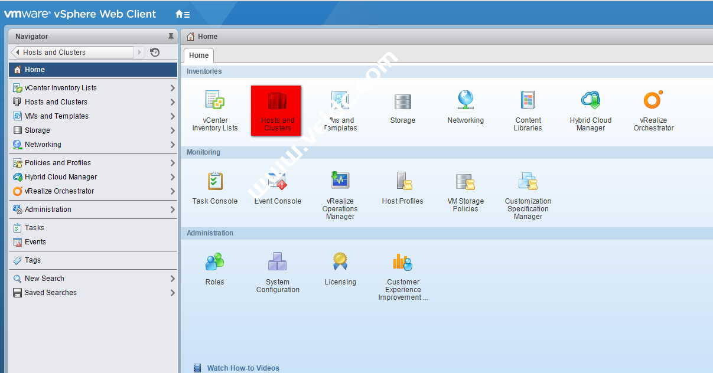Open the Licensing icon

[340, 262]
